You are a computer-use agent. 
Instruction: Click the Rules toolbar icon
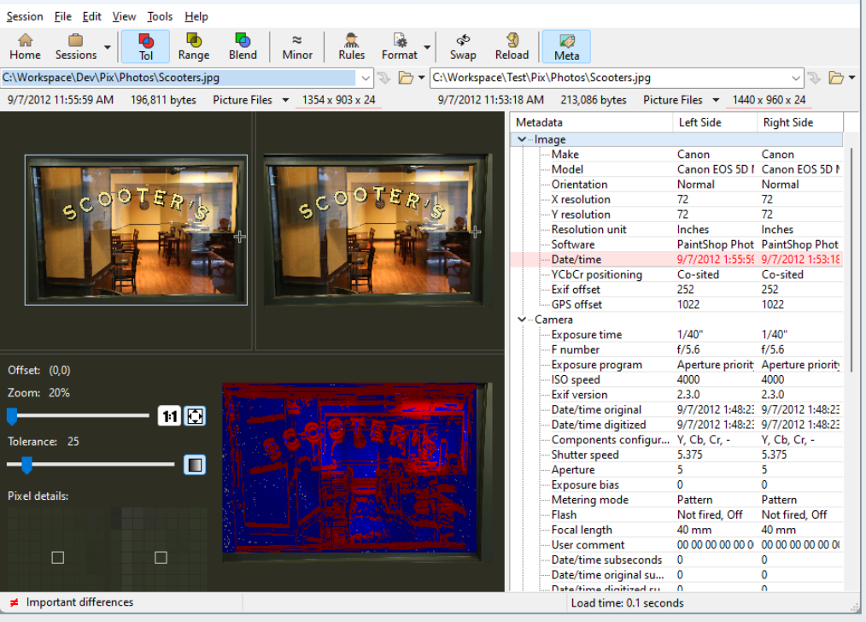(351, 47)
